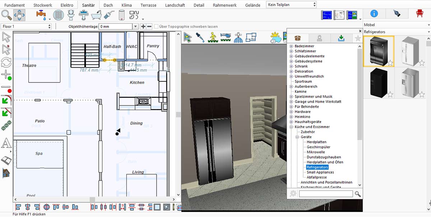Start helicopter fly-around mode
Screen dimensions: 431x217
(226, 37)
